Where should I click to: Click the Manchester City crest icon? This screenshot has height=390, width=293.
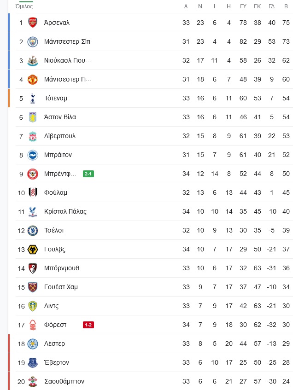click(33, 41)
